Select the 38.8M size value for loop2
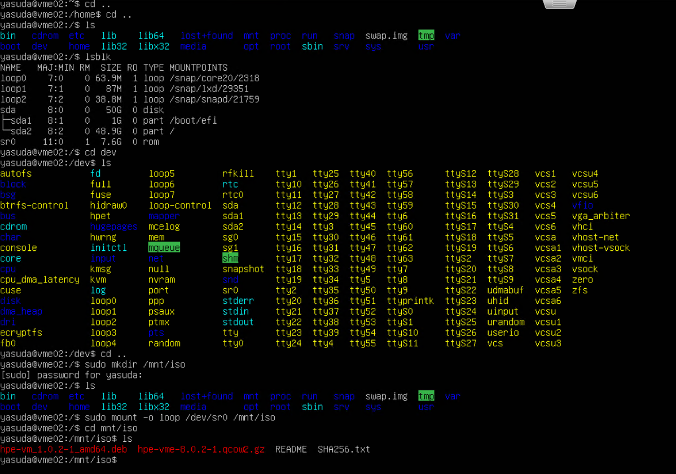Screen dimensions: 676x474 [x=109, y=99]
